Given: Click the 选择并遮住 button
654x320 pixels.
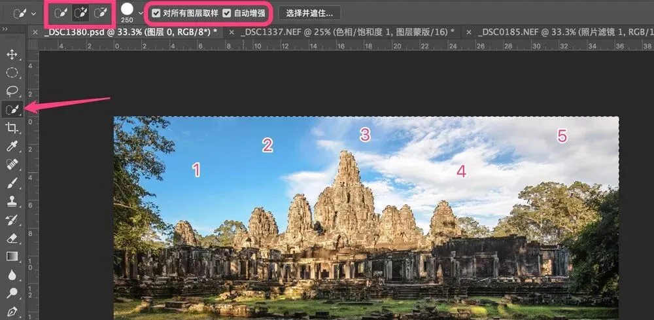Looking at the screenshot, I should (x=309, y=13).
